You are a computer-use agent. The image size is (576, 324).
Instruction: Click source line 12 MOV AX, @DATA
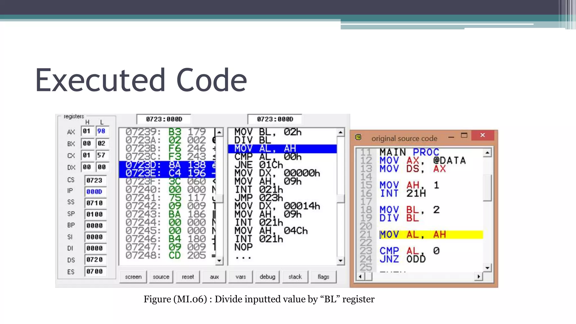click(422, 161)
